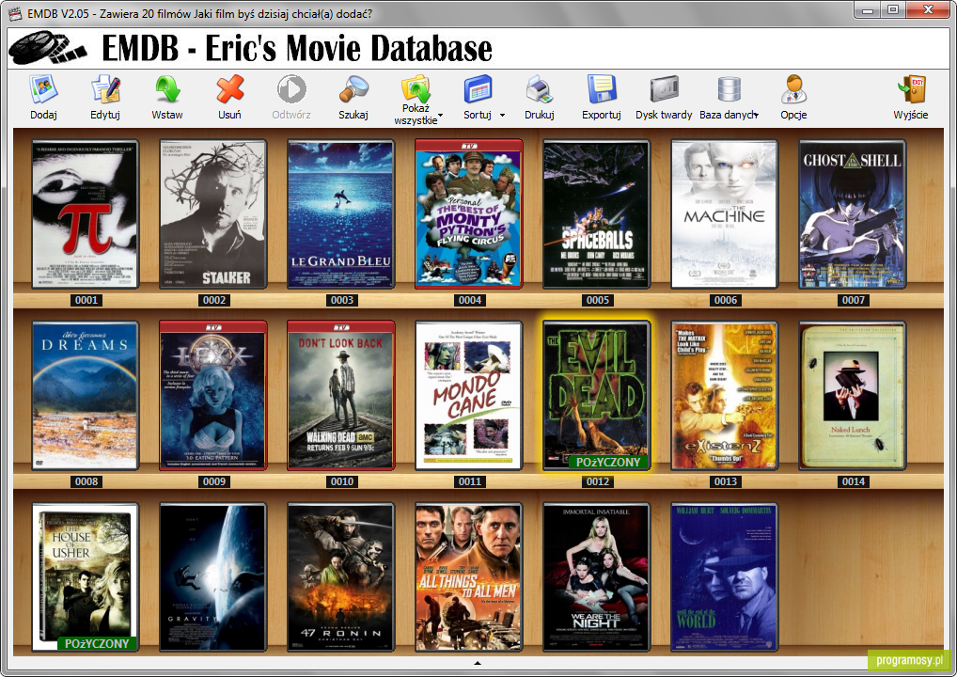Select the Spaceballs cover
957x677 pixels.
coord(596,214)
